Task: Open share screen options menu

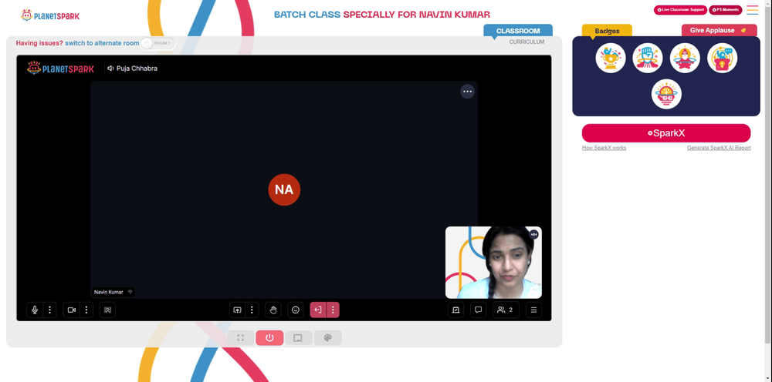Action: 252,310
